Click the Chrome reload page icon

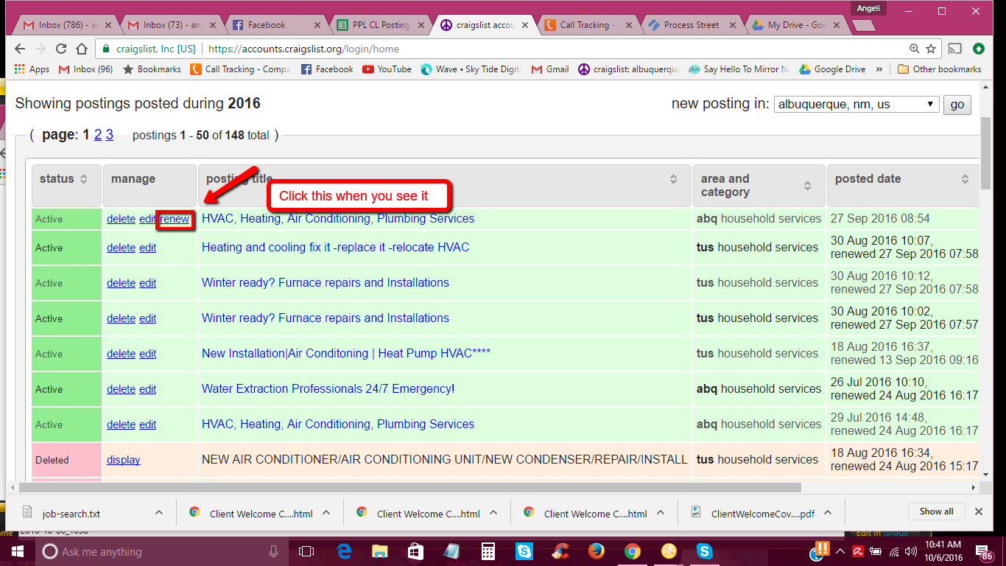(61, 49)
